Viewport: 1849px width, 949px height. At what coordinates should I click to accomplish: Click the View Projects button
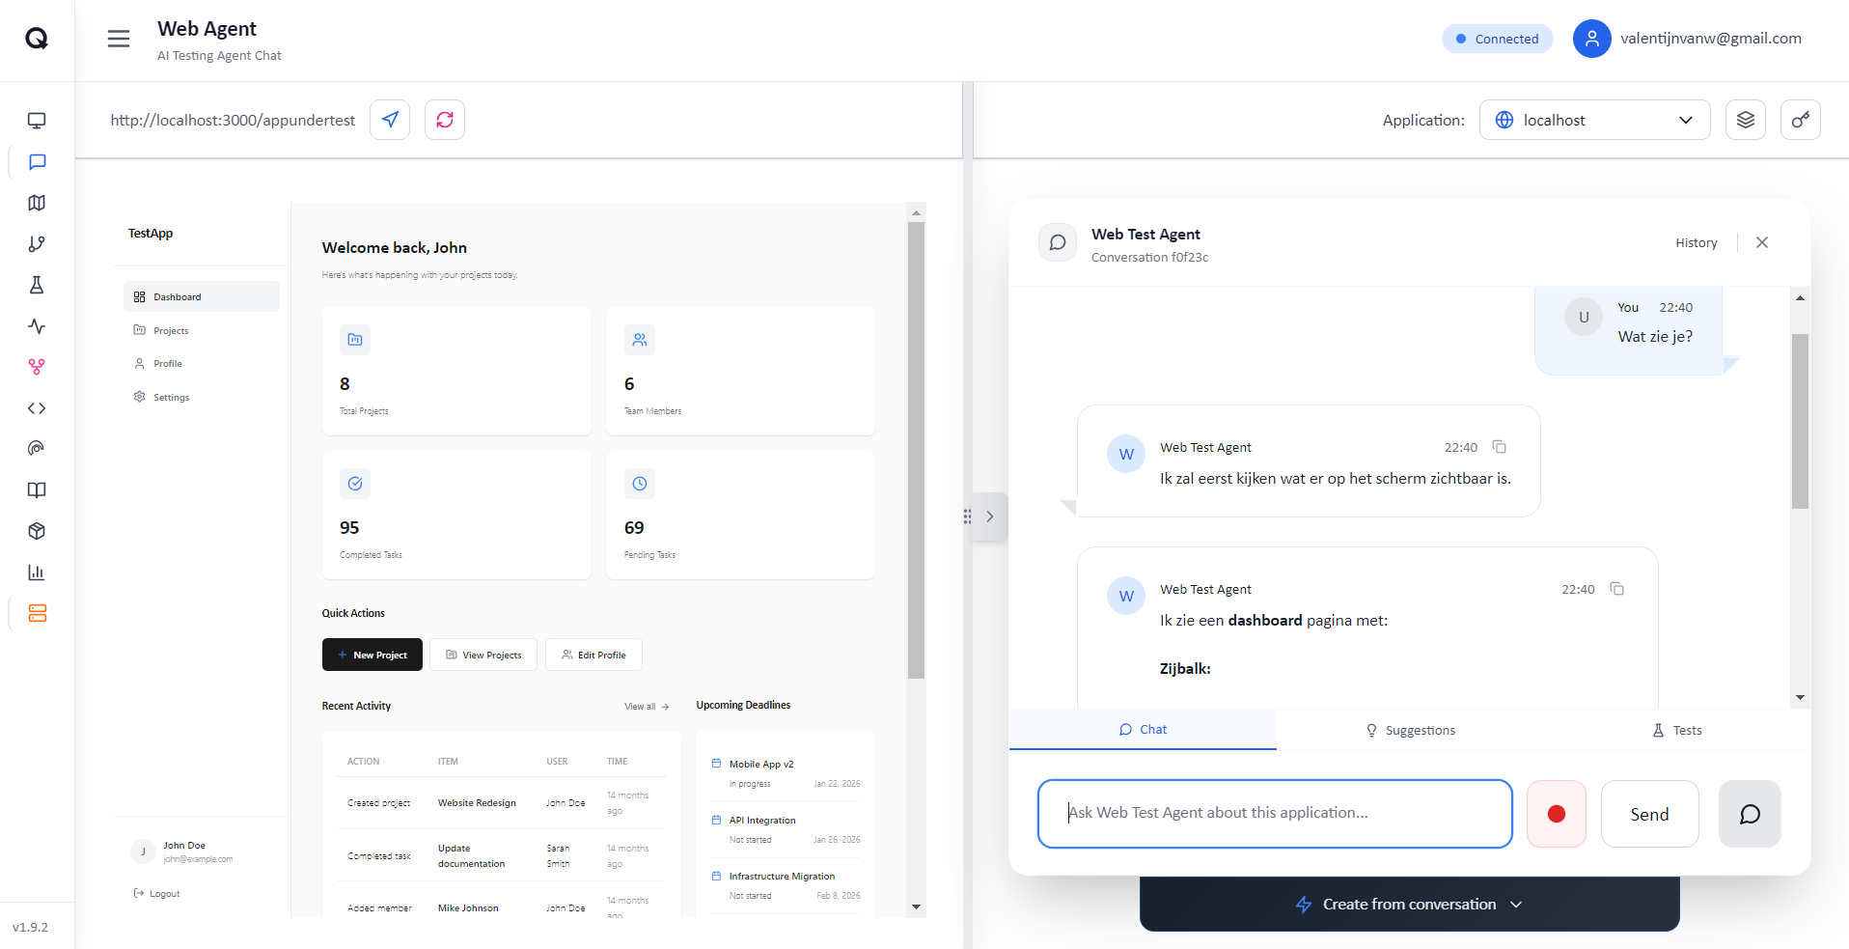(483, 655)
